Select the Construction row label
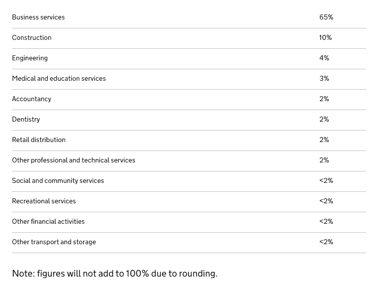This screenshot has height=298, width=392. [x=32, y=37]
